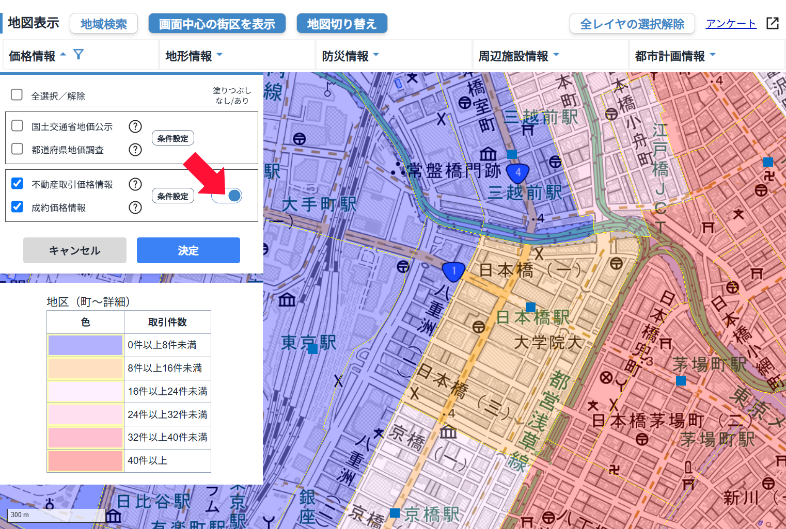
Task: Open the external link icon next to アンケート
Action: pyautogui.click(x=773, y=23)
